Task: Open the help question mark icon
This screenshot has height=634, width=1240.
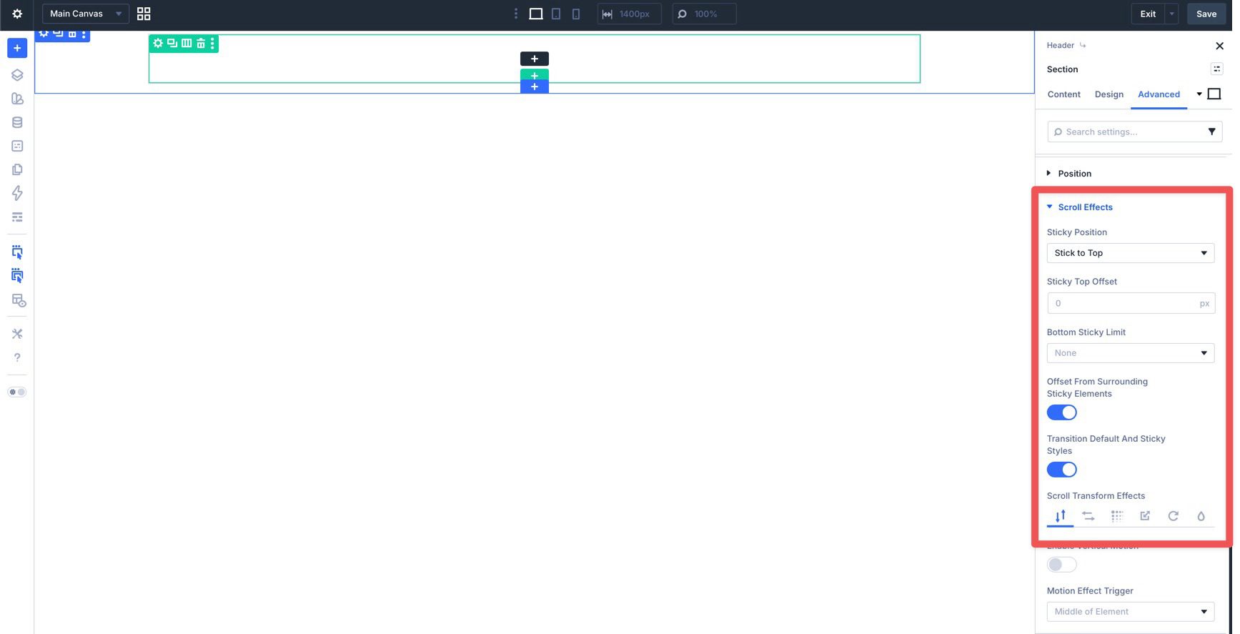Action: click(17, 357)
